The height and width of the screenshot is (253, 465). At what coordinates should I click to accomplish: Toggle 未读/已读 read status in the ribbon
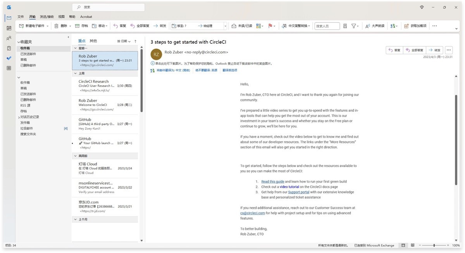coord(242,26)
